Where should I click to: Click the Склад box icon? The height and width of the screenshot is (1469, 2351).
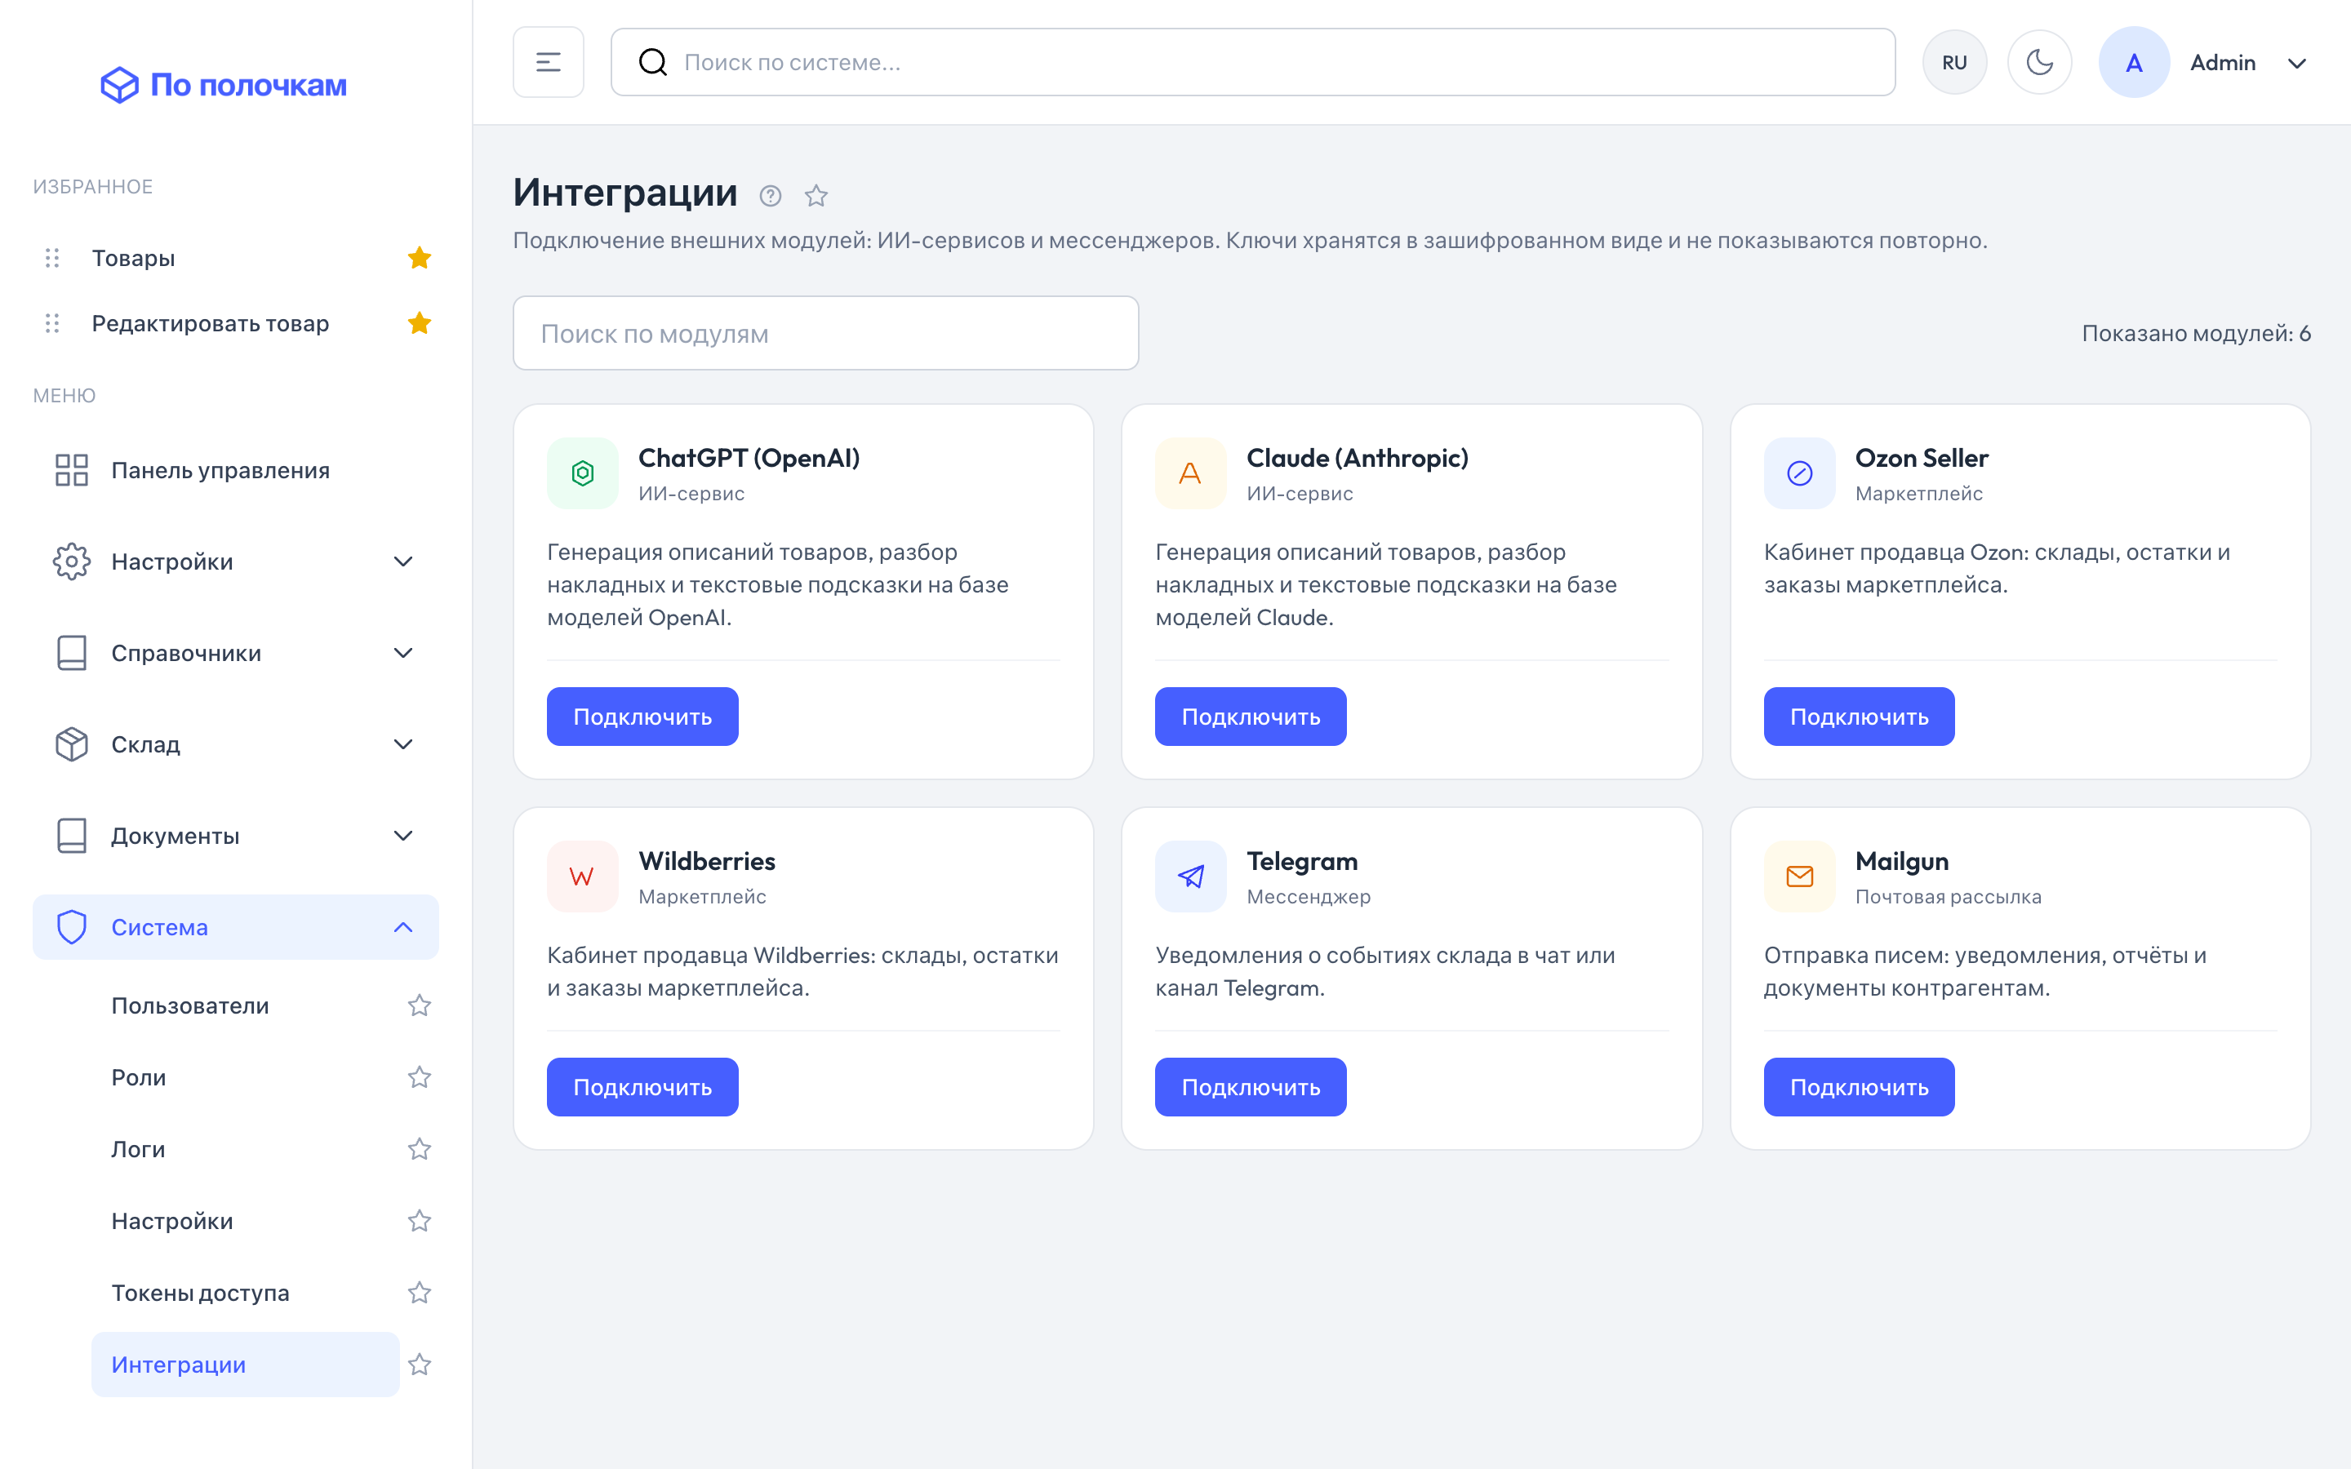coord(72,744)
